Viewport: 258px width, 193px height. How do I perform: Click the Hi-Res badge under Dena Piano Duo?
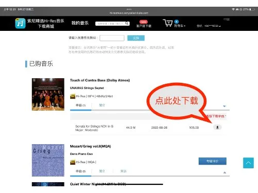[x=73, y=162]
